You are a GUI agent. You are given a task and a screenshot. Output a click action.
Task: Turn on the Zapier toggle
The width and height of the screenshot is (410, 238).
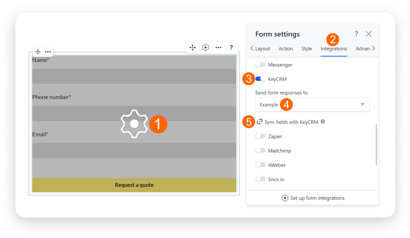260,136
